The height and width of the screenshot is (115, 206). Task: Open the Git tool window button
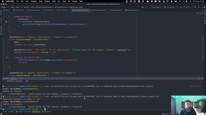point(5,112)
